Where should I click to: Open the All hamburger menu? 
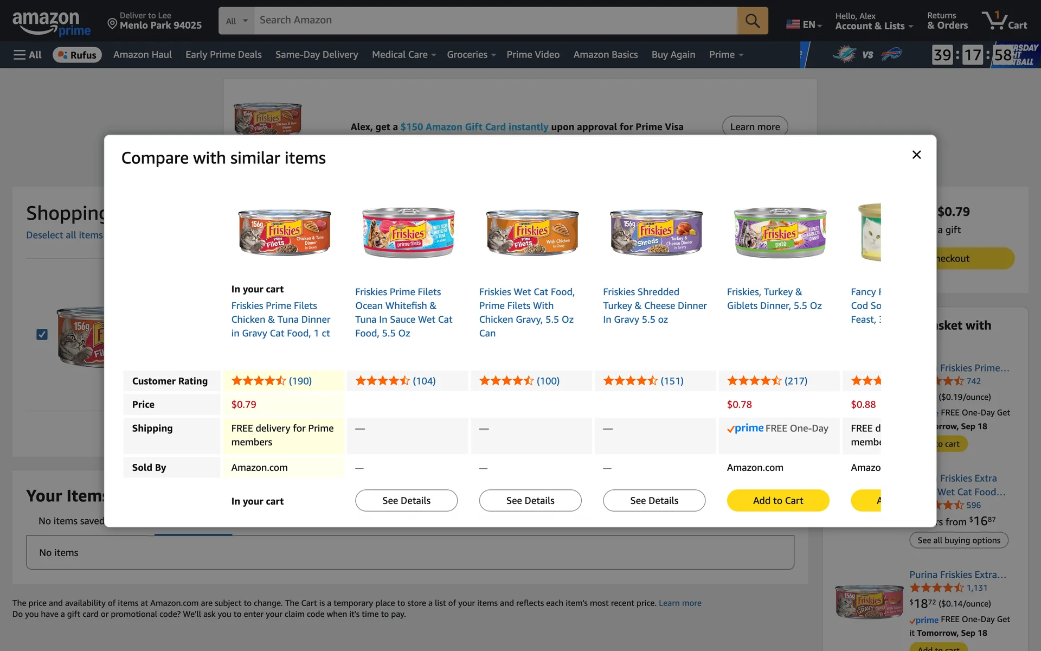coord(27,55)
